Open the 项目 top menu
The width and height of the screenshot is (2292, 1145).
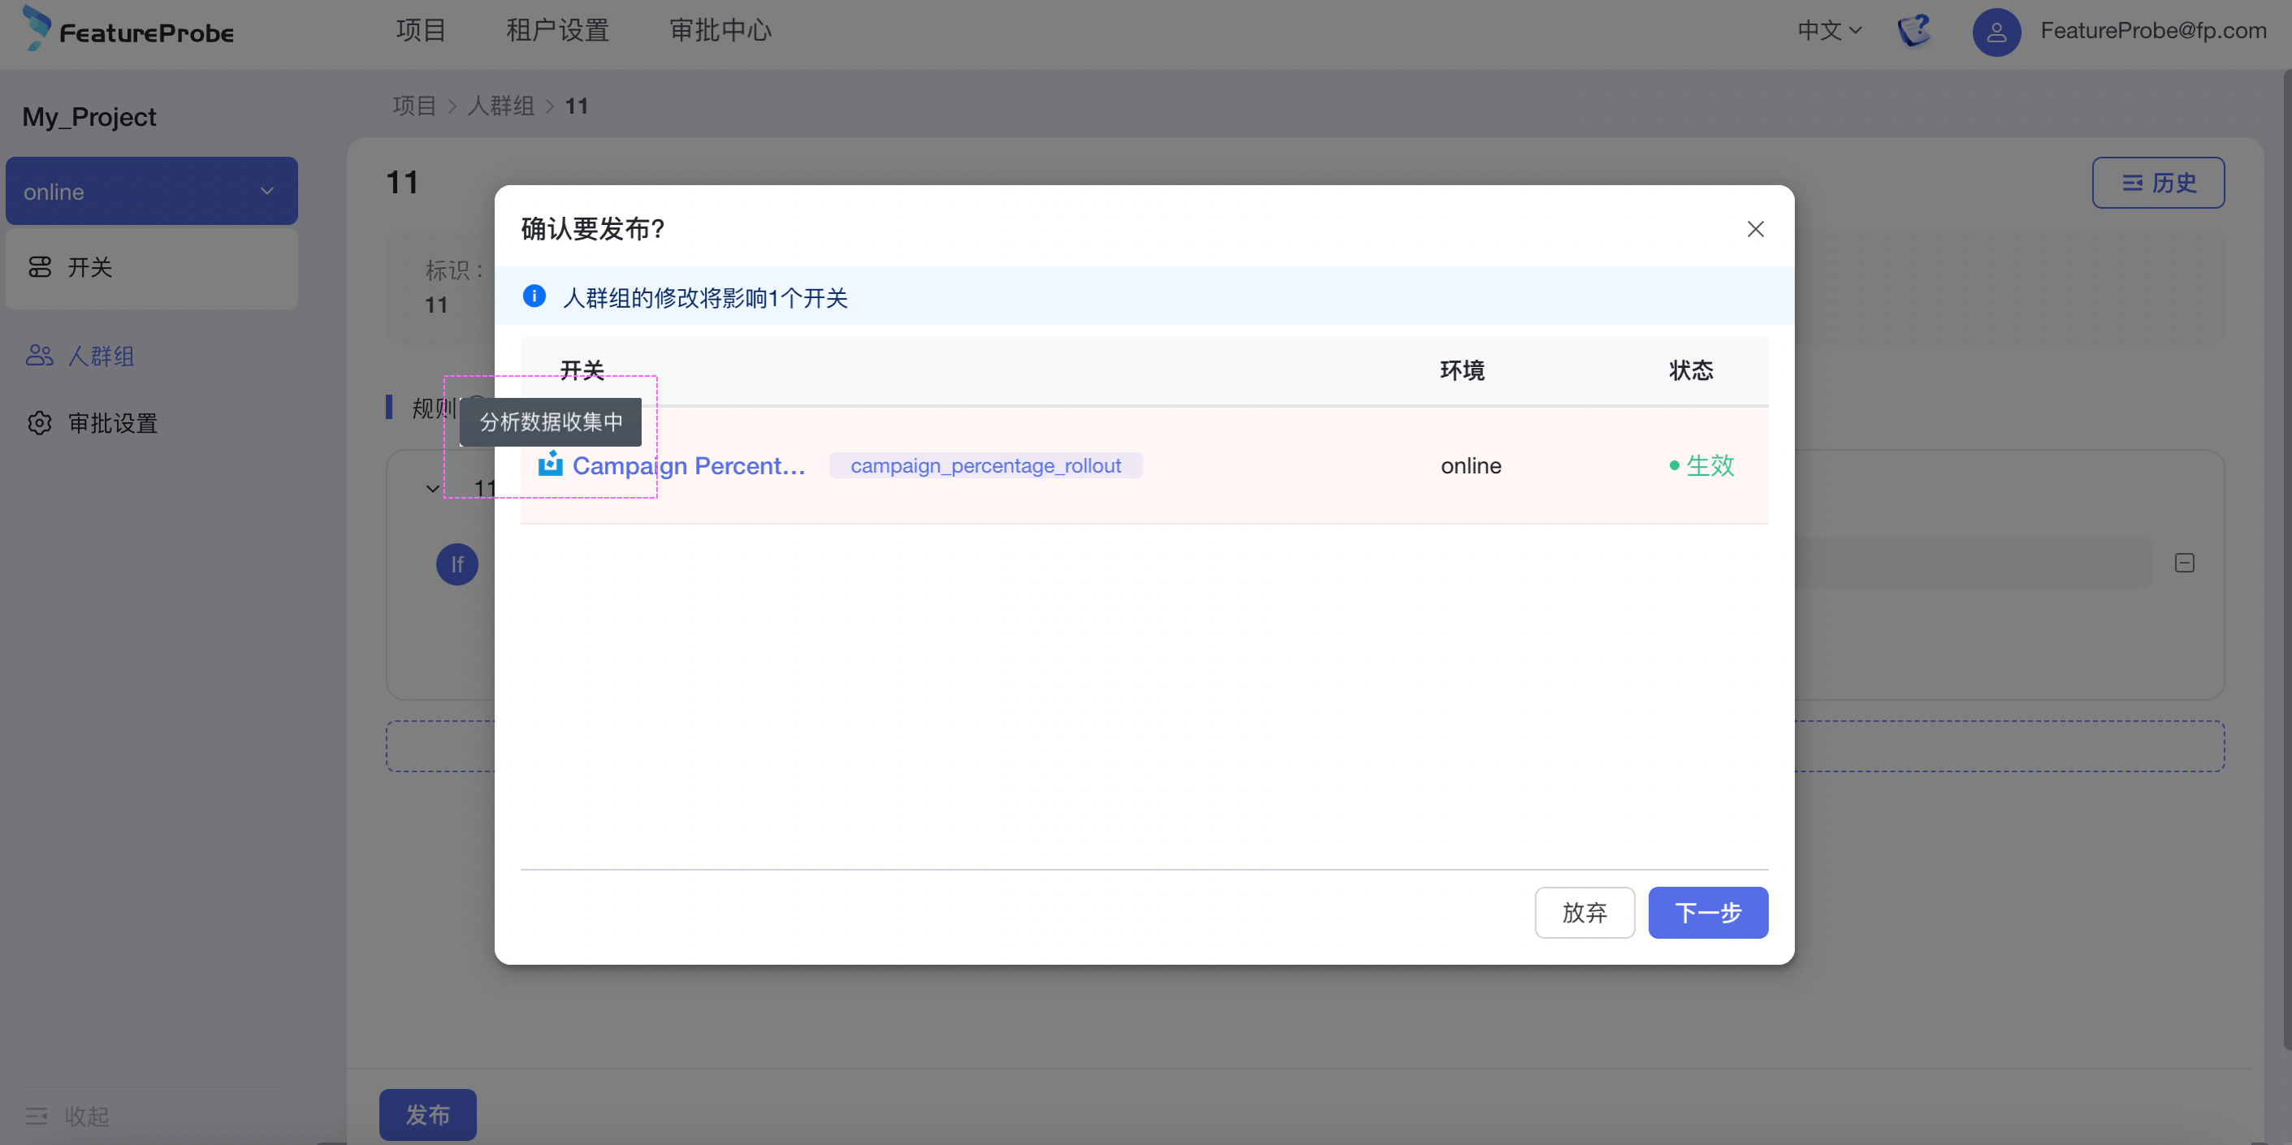click(x=420, y=30)
